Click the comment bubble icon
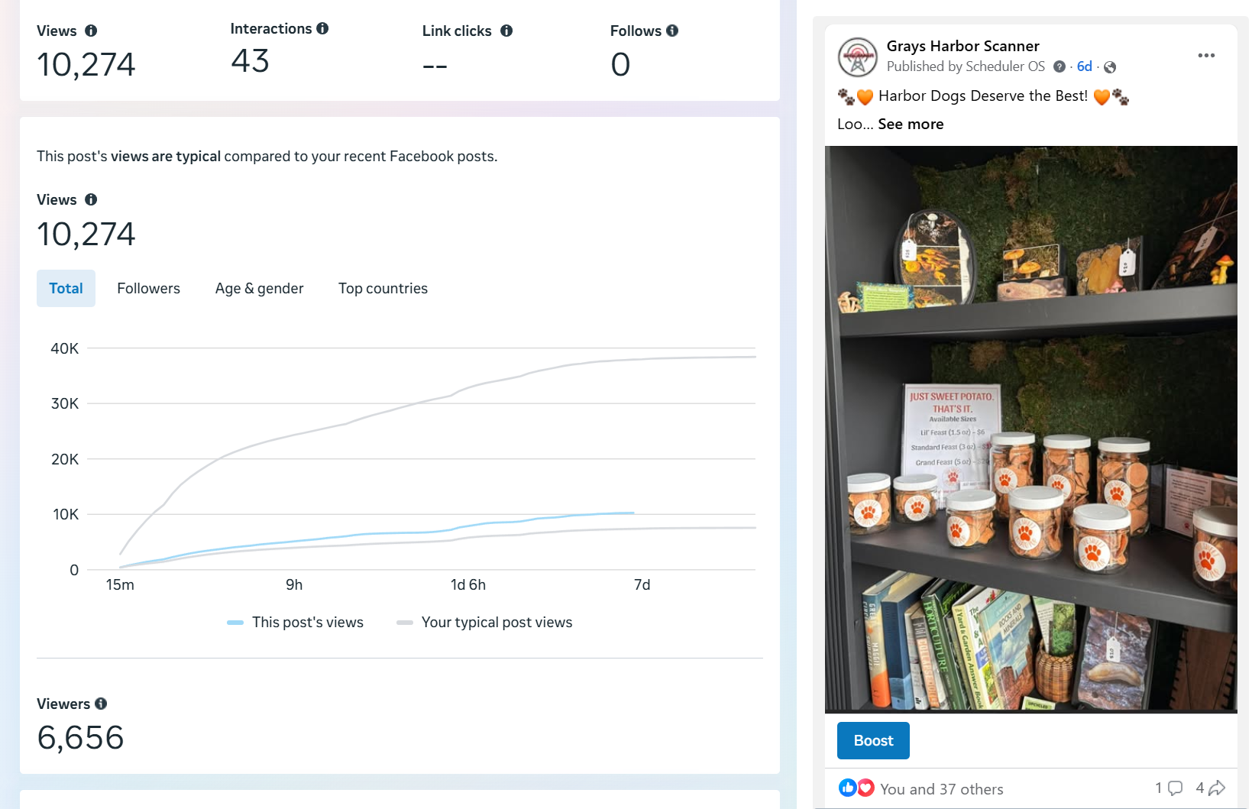The image size is (1252, 809). coord(1175,788)
